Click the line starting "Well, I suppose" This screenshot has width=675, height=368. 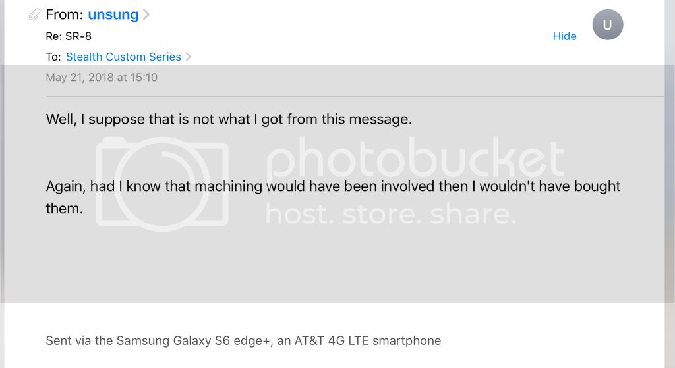pos(229,119)
